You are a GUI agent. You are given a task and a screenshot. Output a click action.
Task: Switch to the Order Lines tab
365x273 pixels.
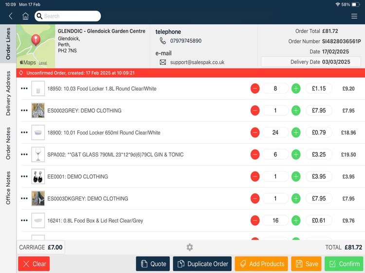coord(8,44)
